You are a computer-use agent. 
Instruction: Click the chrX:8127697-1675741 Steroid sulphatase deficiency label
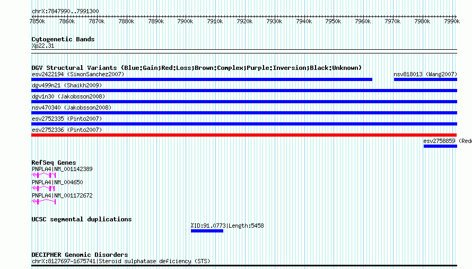point(121,261)
